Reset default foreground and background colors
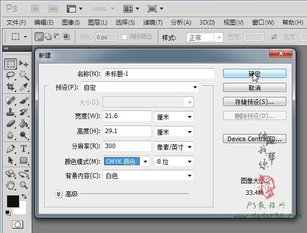This screenshot has height=233, width=307. coord(8,212)
